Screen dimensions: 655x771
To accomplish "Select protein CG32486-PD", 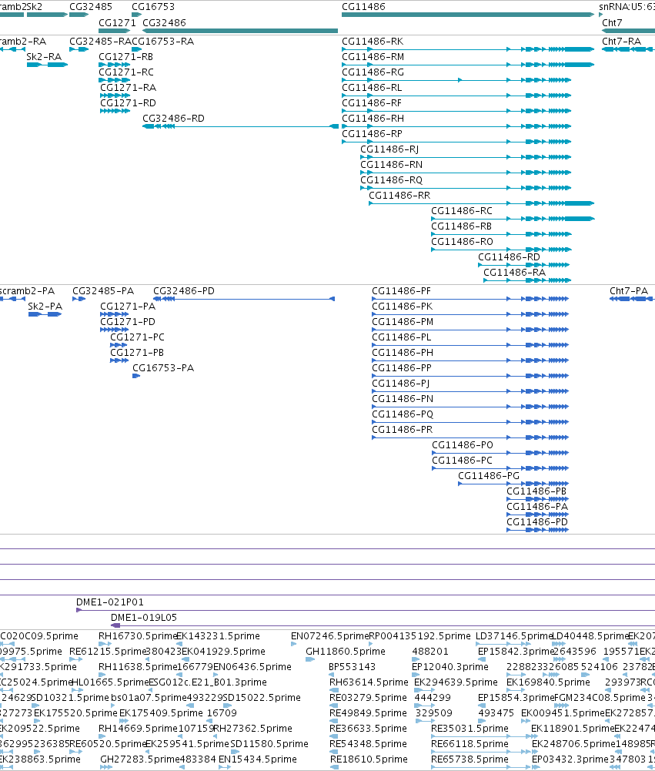I will [184, 291].
